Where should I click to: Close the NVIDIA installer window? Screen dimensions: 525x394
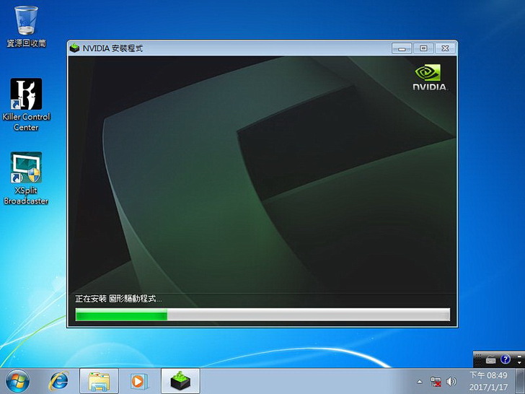click(x=446, y=48)
